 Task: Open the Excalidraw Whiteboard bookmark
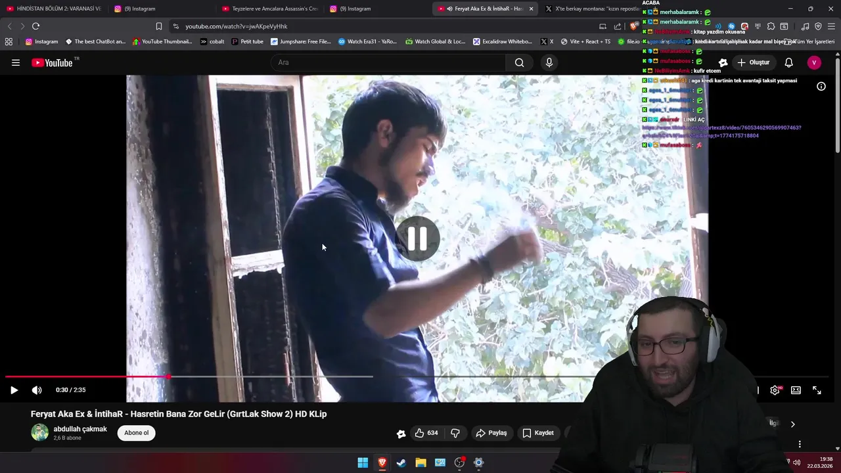click(x=503, y=41)
